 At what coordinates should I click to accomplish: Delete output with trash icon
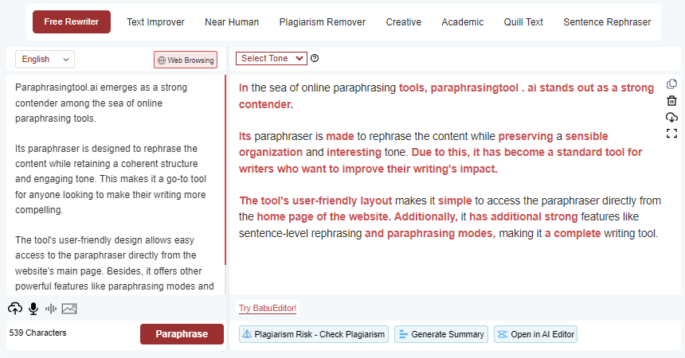tap(671, 101)
